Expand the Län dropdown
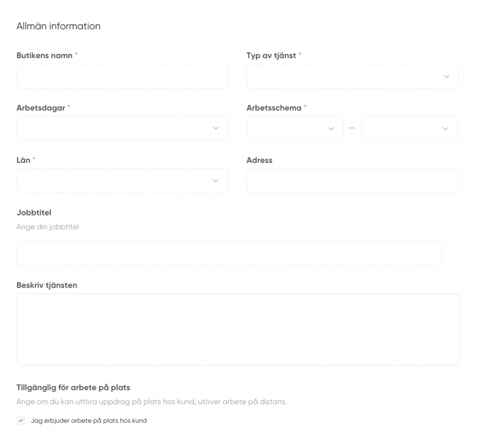477x445 pixels. 123,181
